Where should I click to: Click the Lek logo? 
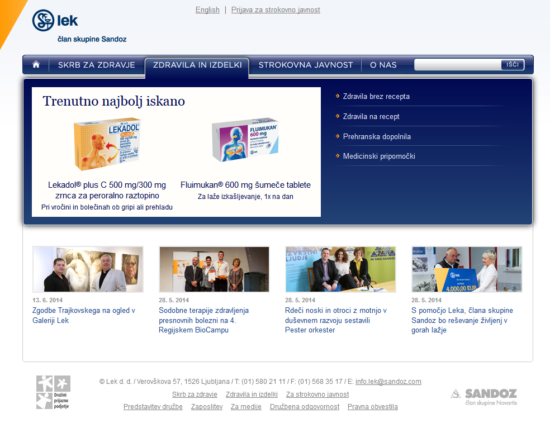pyautogui.click(x=55, y=20)
